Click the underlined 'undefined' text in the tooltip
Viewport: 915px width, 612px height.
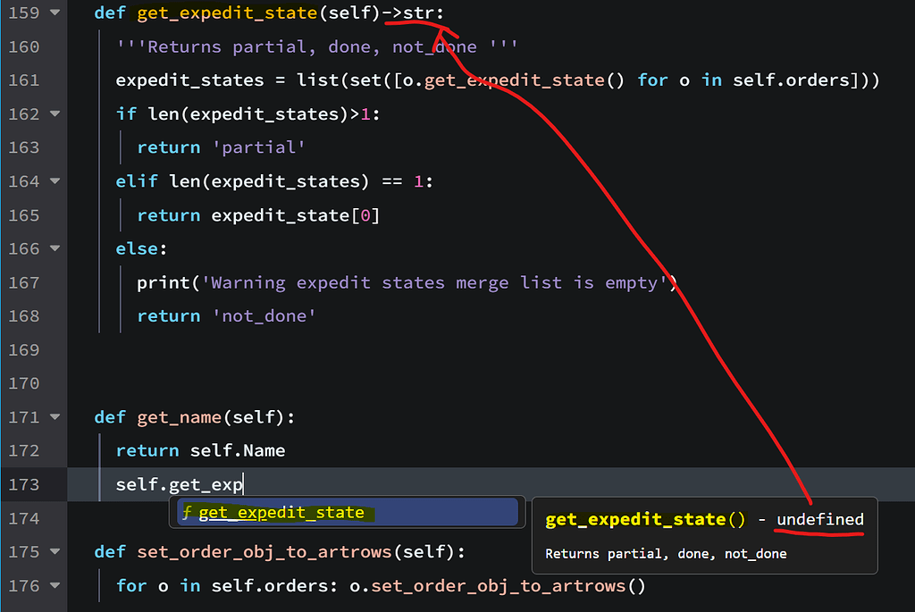pos(818,519)
